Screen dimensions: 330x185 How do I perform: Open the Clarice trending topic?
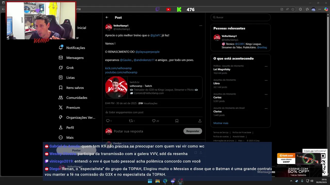coord(218,112)
